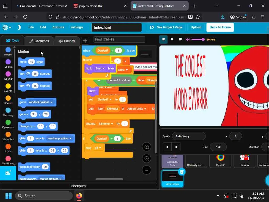The image size is (269, 202).
Task: Click Firefox Sign in button
Action: (238, 17)
